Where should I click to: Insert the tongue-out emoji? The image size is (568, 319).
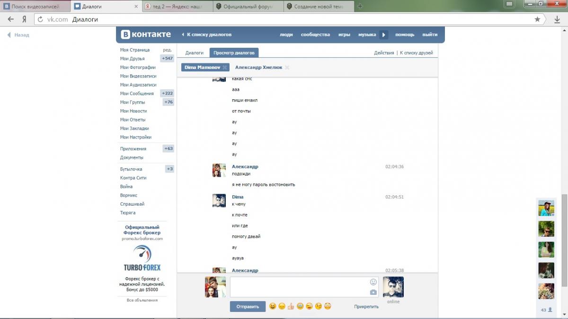click(309, 306)
